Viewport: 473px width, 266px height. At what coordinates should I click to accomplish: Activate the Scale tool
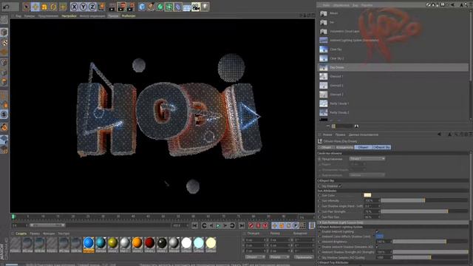[x=44, y=7]
